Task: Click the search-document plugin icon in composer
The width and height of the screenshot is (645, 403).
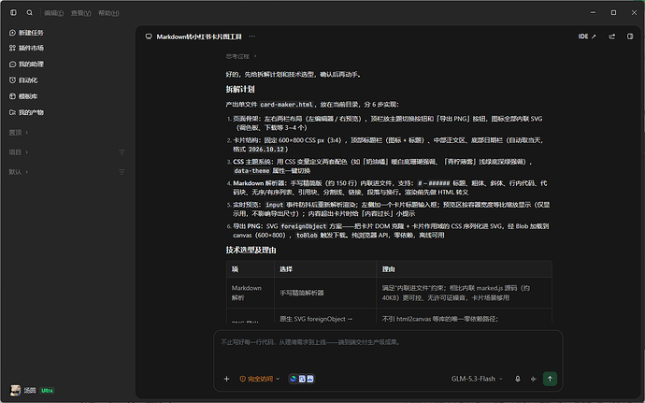Action: tap(302, 379)
